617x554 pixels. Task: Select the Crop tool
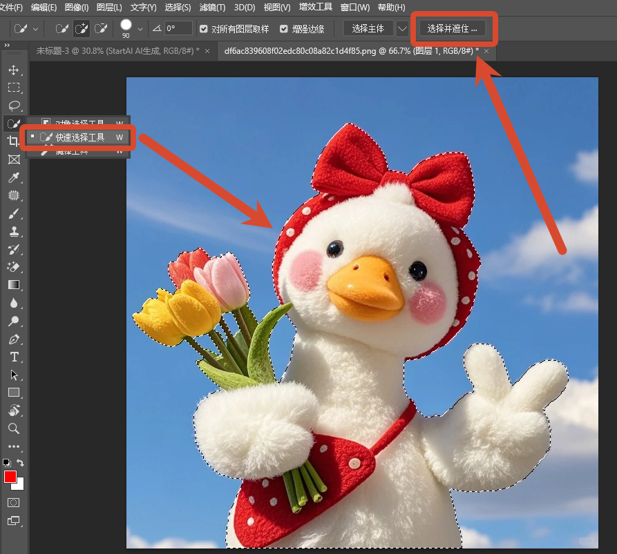pos(13,141)
